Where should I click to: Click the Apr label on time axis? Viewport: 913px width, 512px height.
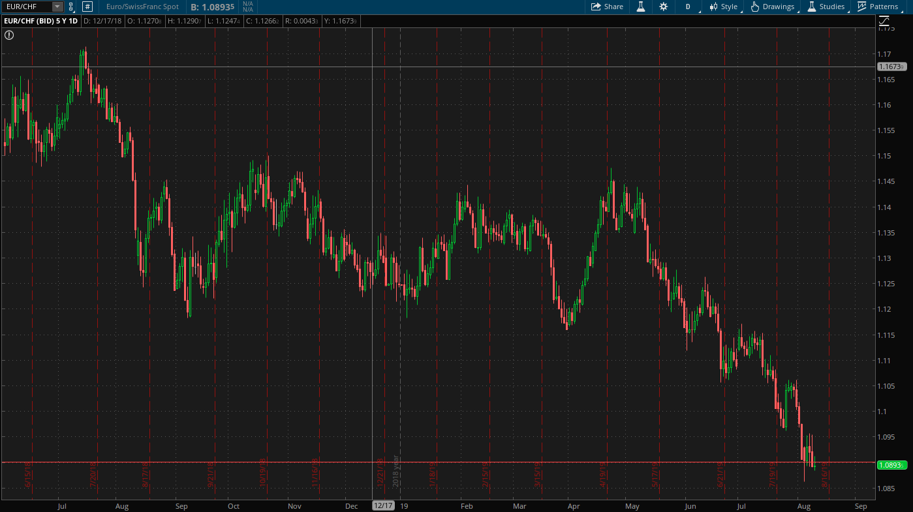click(x=574, y=506)
